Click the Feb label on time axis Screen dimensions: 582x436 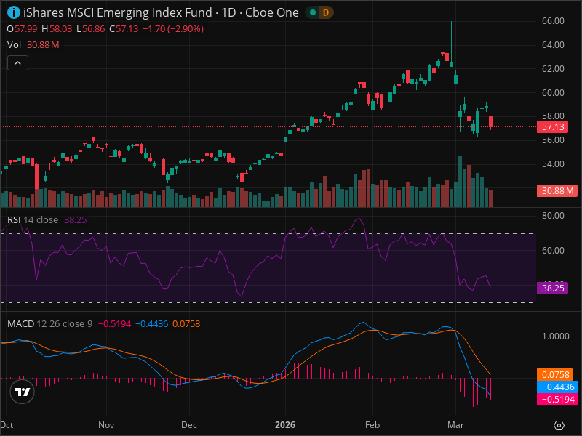[x=372, y=425]
